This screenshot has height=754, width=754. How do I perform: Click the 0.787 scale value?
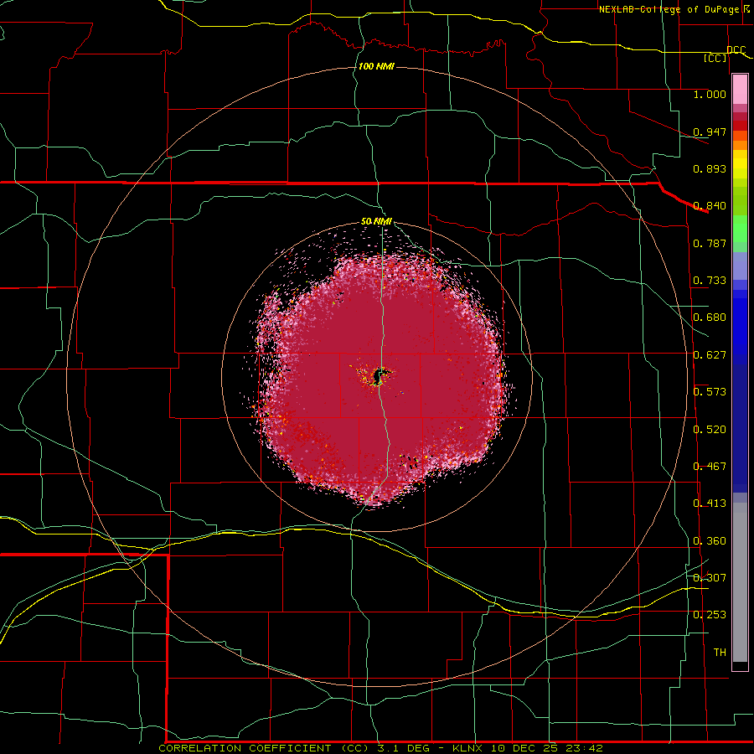click(x=710, y=243)
